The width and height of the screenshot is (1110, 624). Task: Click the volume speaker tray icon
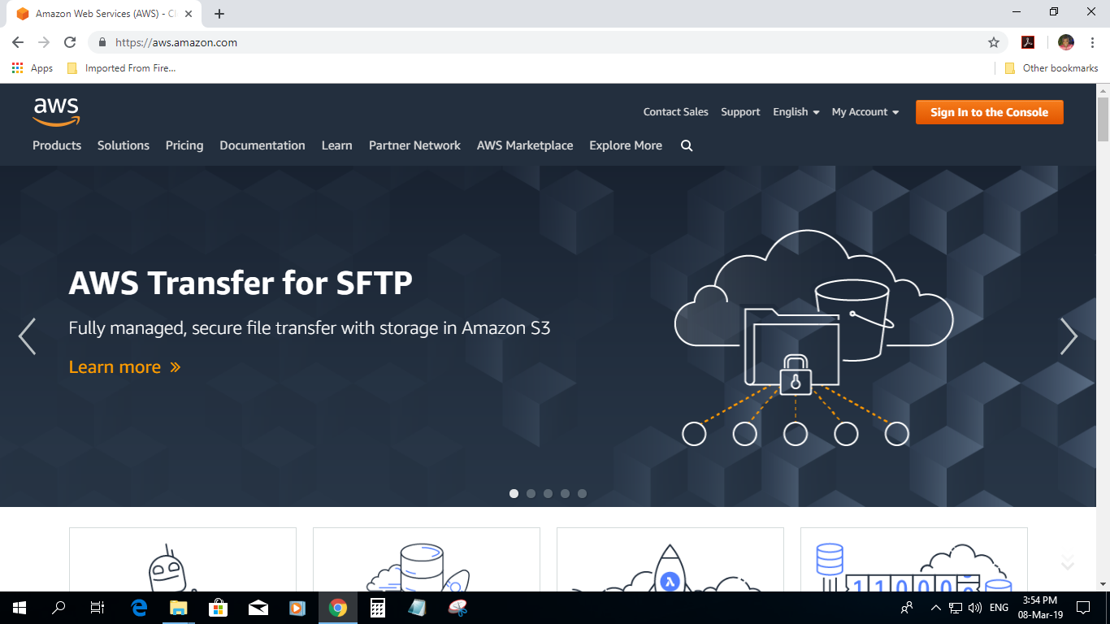click(975, 607)
